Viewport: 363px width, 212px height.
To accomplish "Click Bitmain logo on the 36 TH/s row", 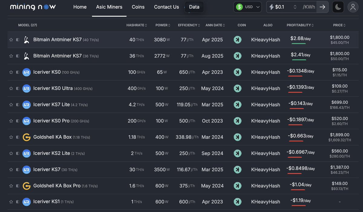I will [27, 56].
